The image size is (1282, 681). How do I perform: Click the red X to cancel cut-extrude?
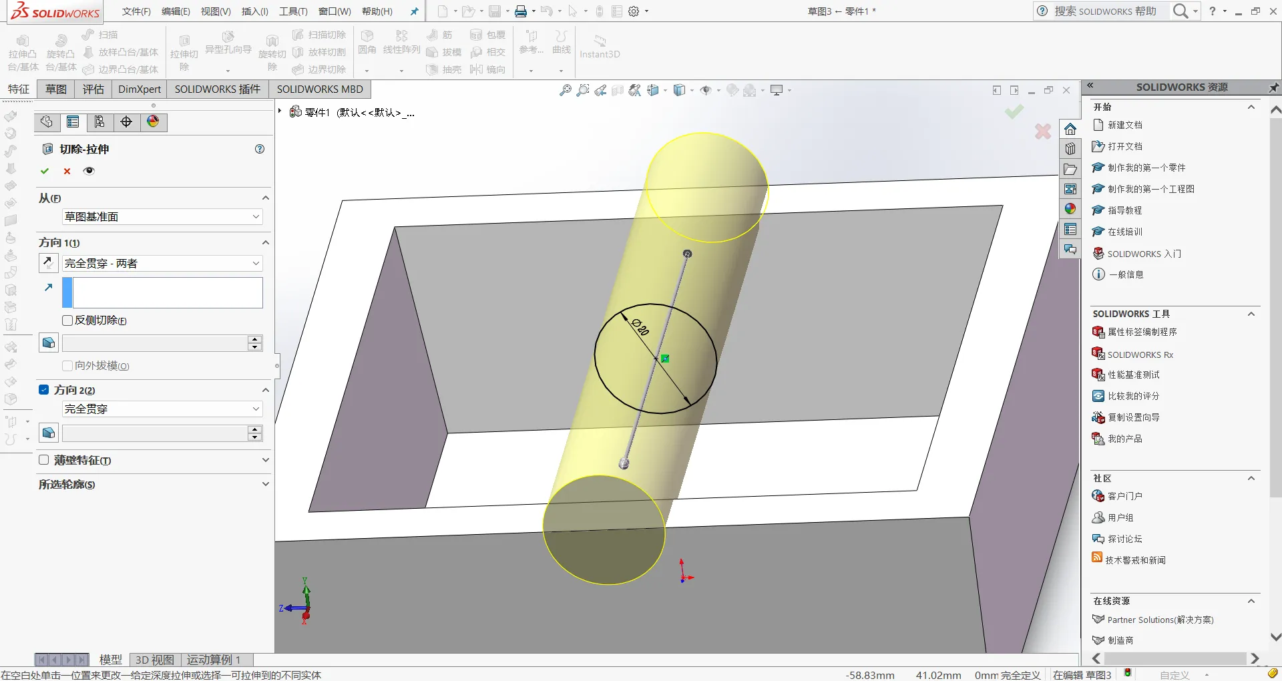pos(67,171)
